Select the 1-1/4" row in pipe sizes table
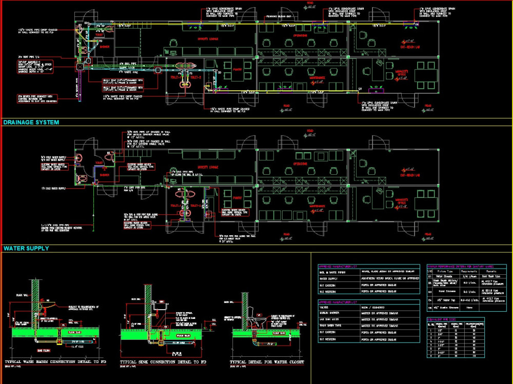Viewport: 513px width, 384px height. 456,341
